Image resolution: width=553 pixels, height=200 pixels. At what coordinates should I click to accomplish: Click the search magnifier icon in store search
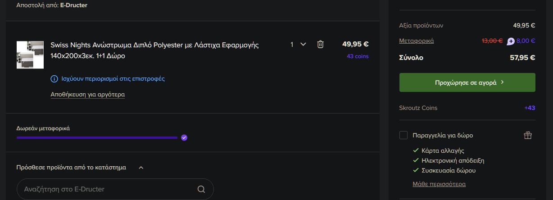tap(201, 189)
